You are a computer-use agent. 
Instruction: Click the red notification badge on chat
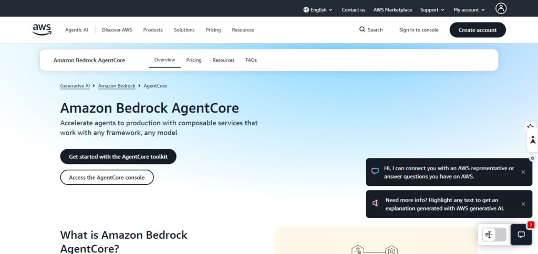[x=531, y=225]
